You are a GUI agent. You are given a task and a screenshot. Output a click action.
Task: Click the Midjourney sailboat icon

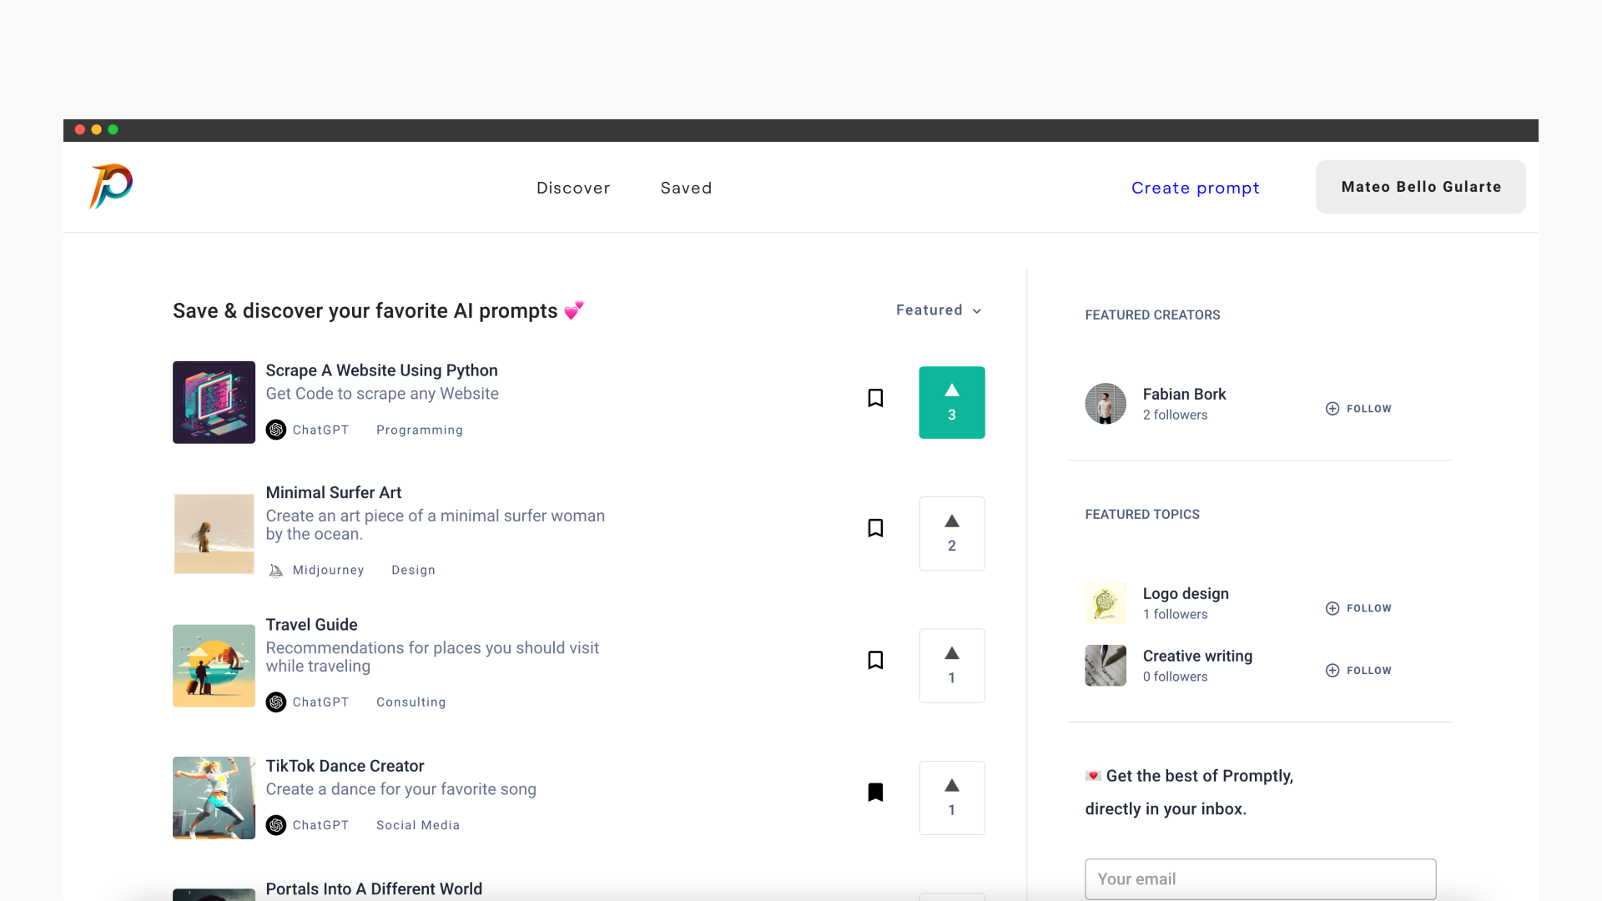(x=276, y=571)
